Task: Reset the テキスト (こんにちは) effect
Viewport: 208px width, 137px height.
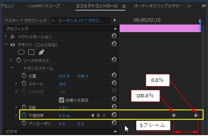Action: [114, 43]
